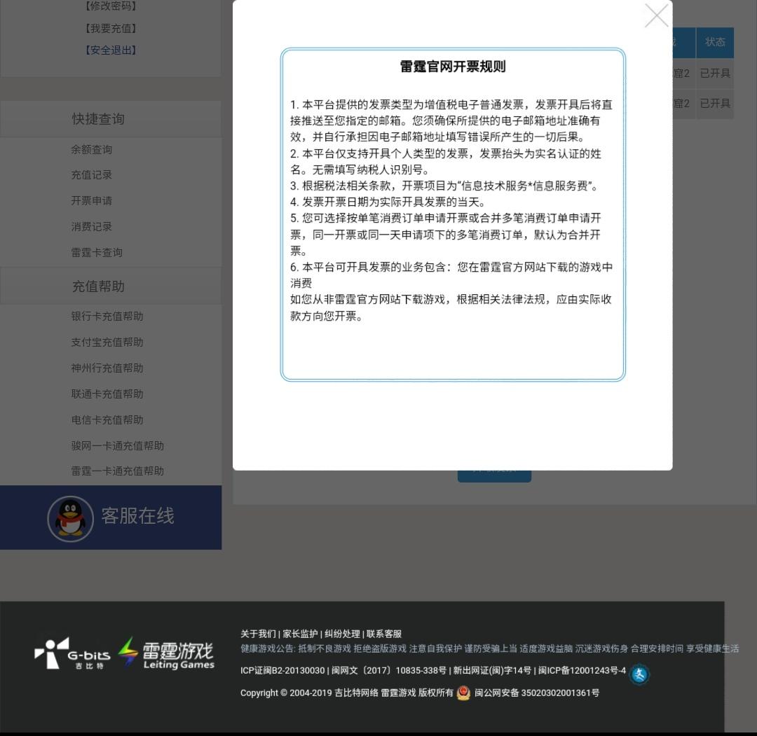The image size is (757, 736).
Task: Click the 状态 column header
Action: tap(715, 43)
